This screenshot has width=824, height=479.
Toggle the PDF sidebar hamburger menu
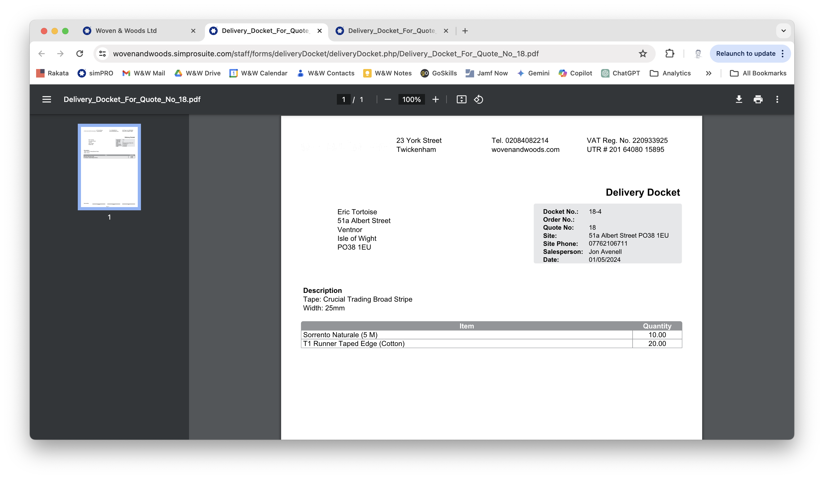[x=46, y=99]
